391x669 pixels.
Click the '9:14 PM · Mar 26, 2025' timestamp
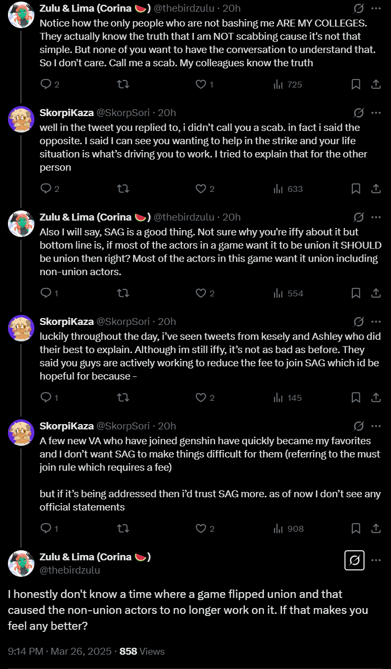[61, 651]
